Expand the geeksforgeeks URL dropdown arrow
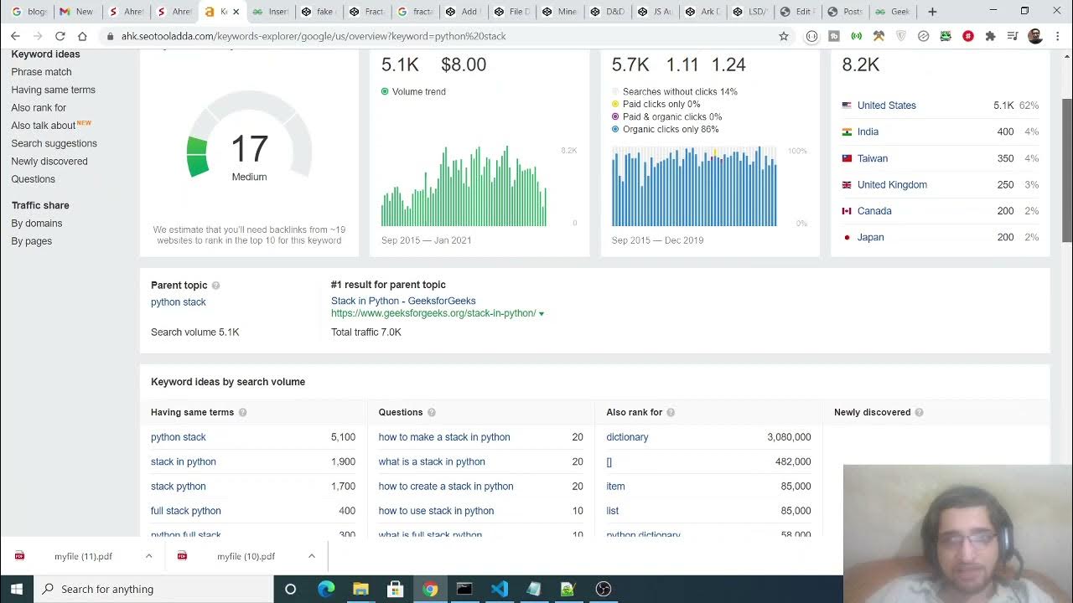1073x603 pixels. point(542,314)
